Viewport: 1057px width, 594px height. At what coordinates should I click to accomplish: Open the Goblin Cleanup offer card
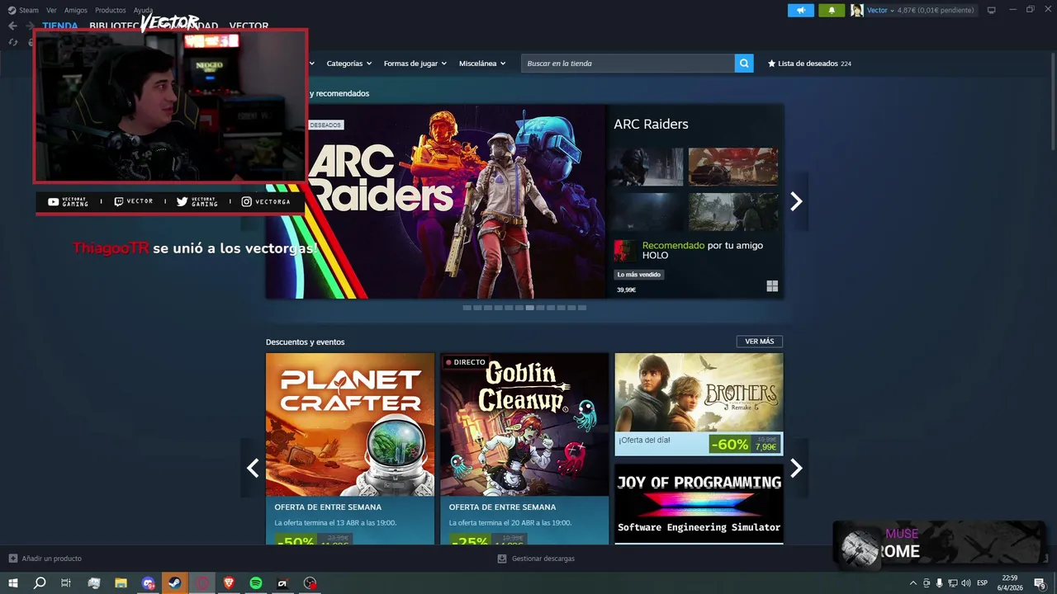coord(524,449)
